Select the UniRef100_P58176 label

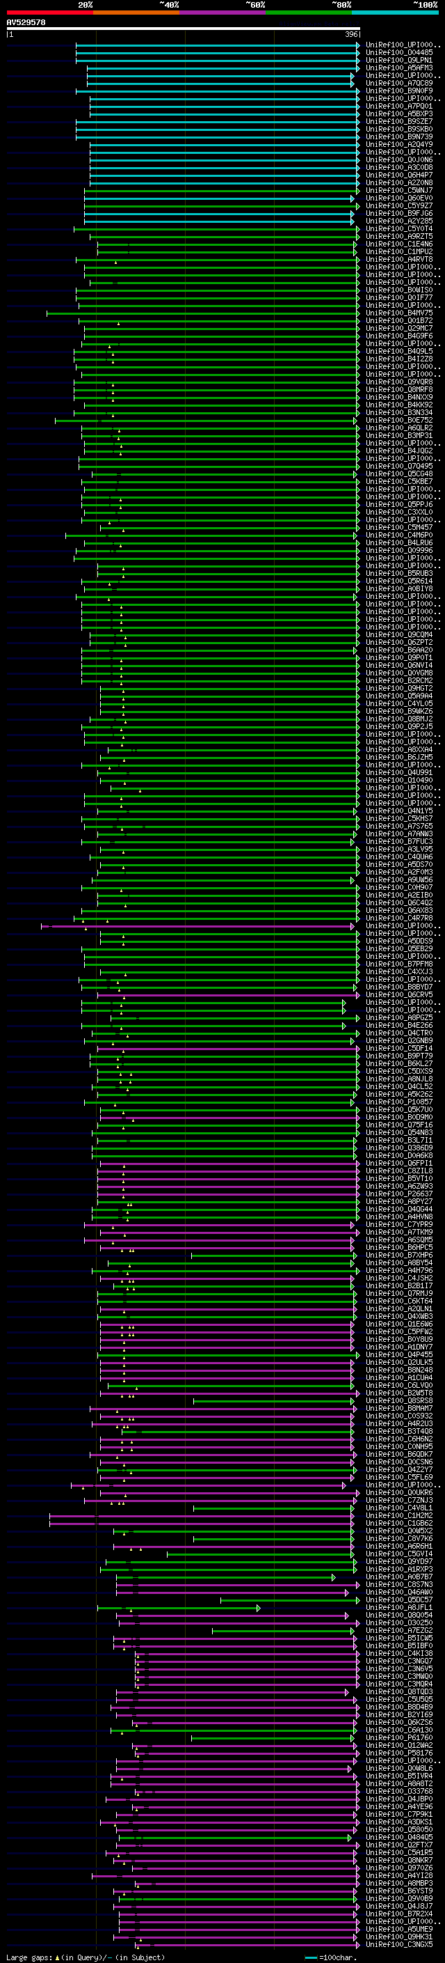coord(399,1753)
